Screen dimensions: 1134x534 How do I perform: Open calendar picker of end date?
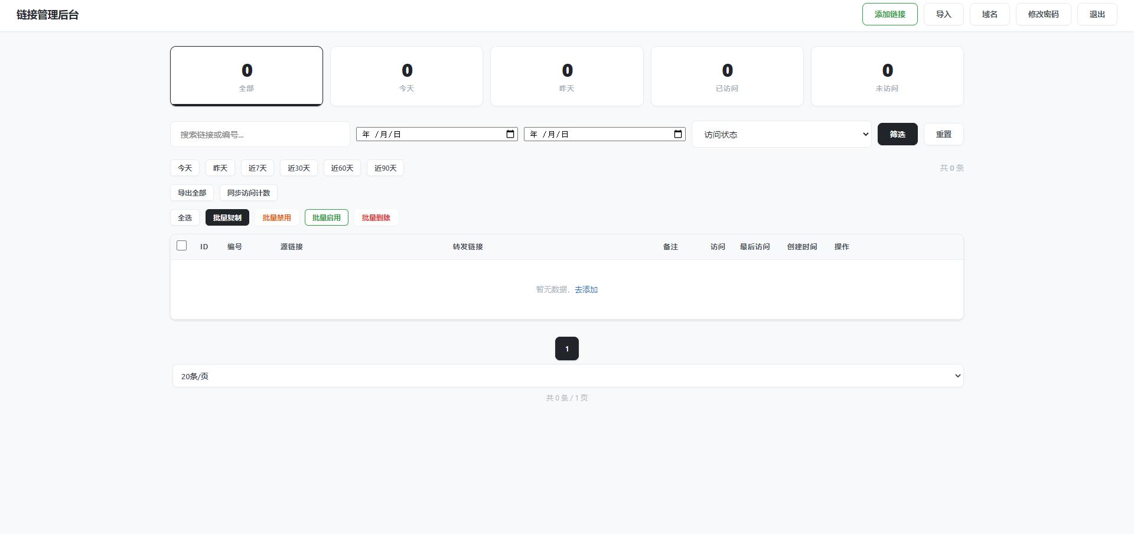coord(678,134)
